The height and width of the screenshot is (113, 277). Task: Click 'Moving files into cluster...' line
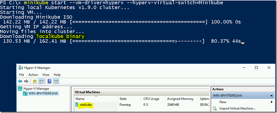pos(42,32)
